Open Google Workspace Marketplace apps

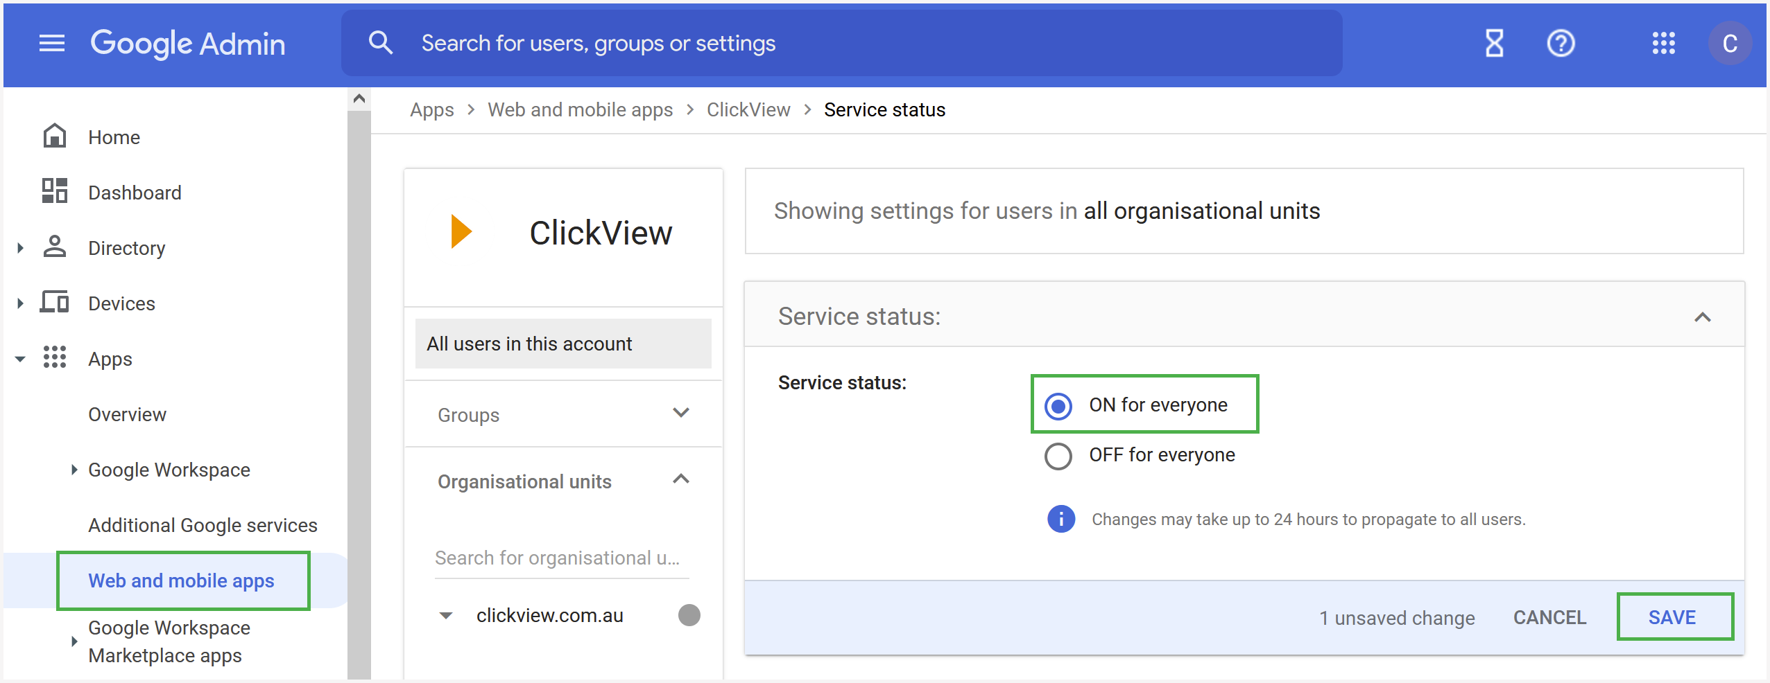tap(169, 641)
